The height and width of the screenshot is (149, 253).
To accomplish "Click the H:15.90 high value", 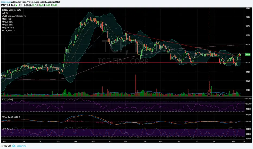I will pyautogui.click(x=40, y=5).
